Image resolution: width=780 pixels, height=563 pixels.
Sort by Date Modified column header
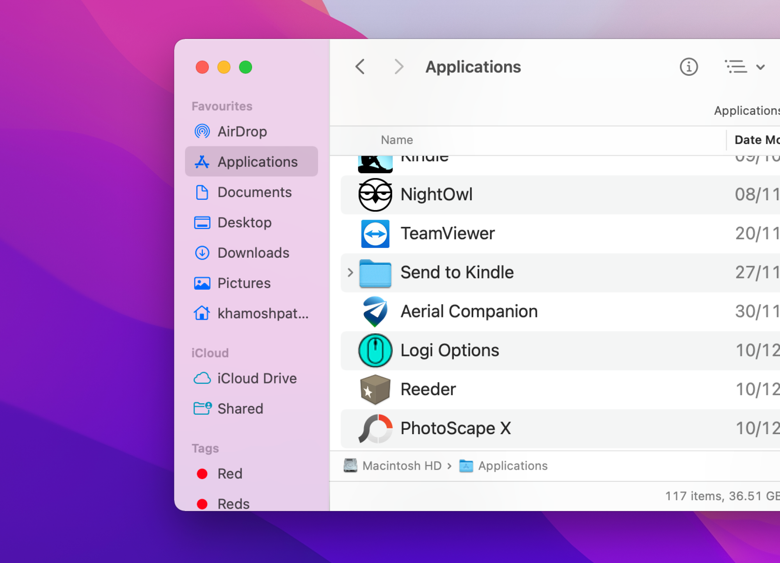757,140
